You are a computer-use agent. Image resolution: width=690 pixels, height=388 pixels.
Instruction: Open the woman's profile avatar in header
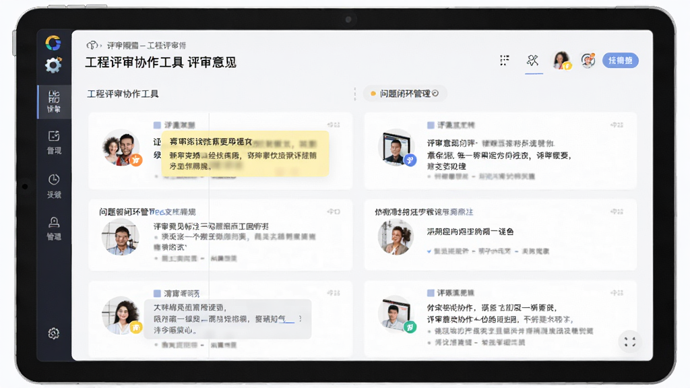point(561,60)
